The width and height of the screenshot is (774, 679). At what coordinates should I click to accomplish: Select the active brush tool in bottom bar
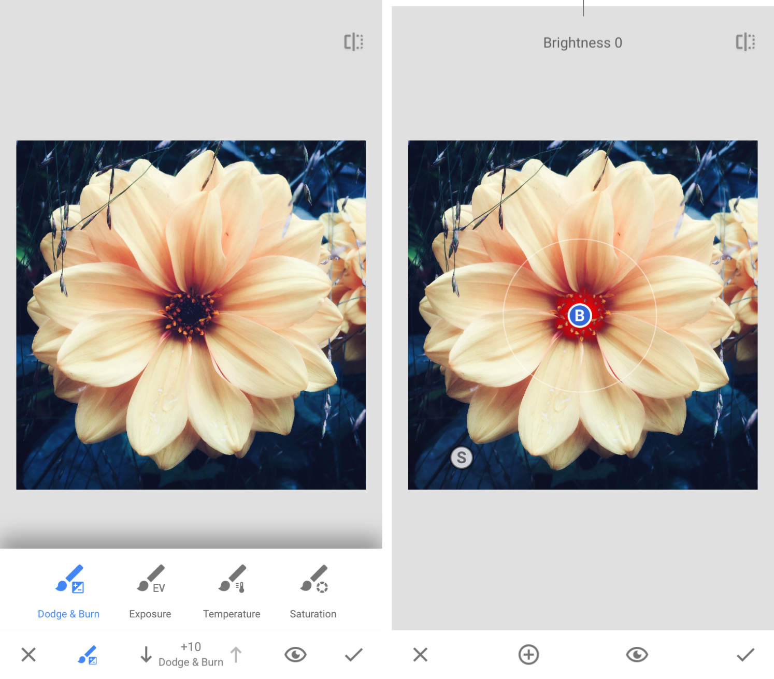tap(87, 655)
